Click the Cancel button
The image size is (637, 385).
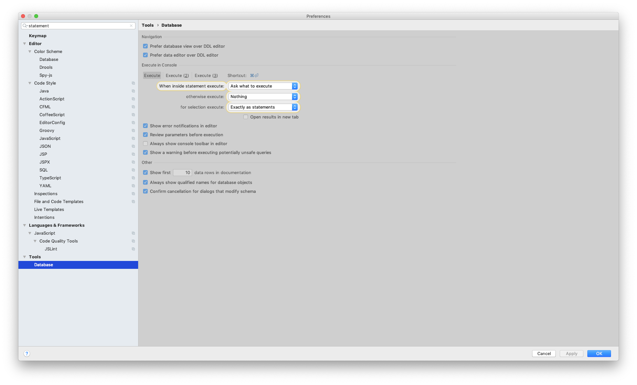[544, 353]
